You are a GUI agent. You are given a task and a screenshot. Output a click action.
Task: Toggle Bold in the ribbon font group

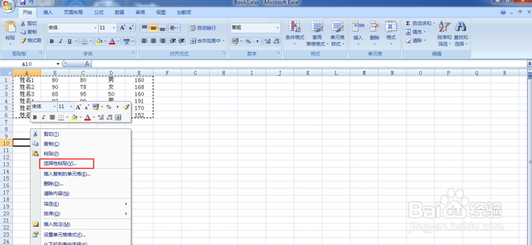52,41
